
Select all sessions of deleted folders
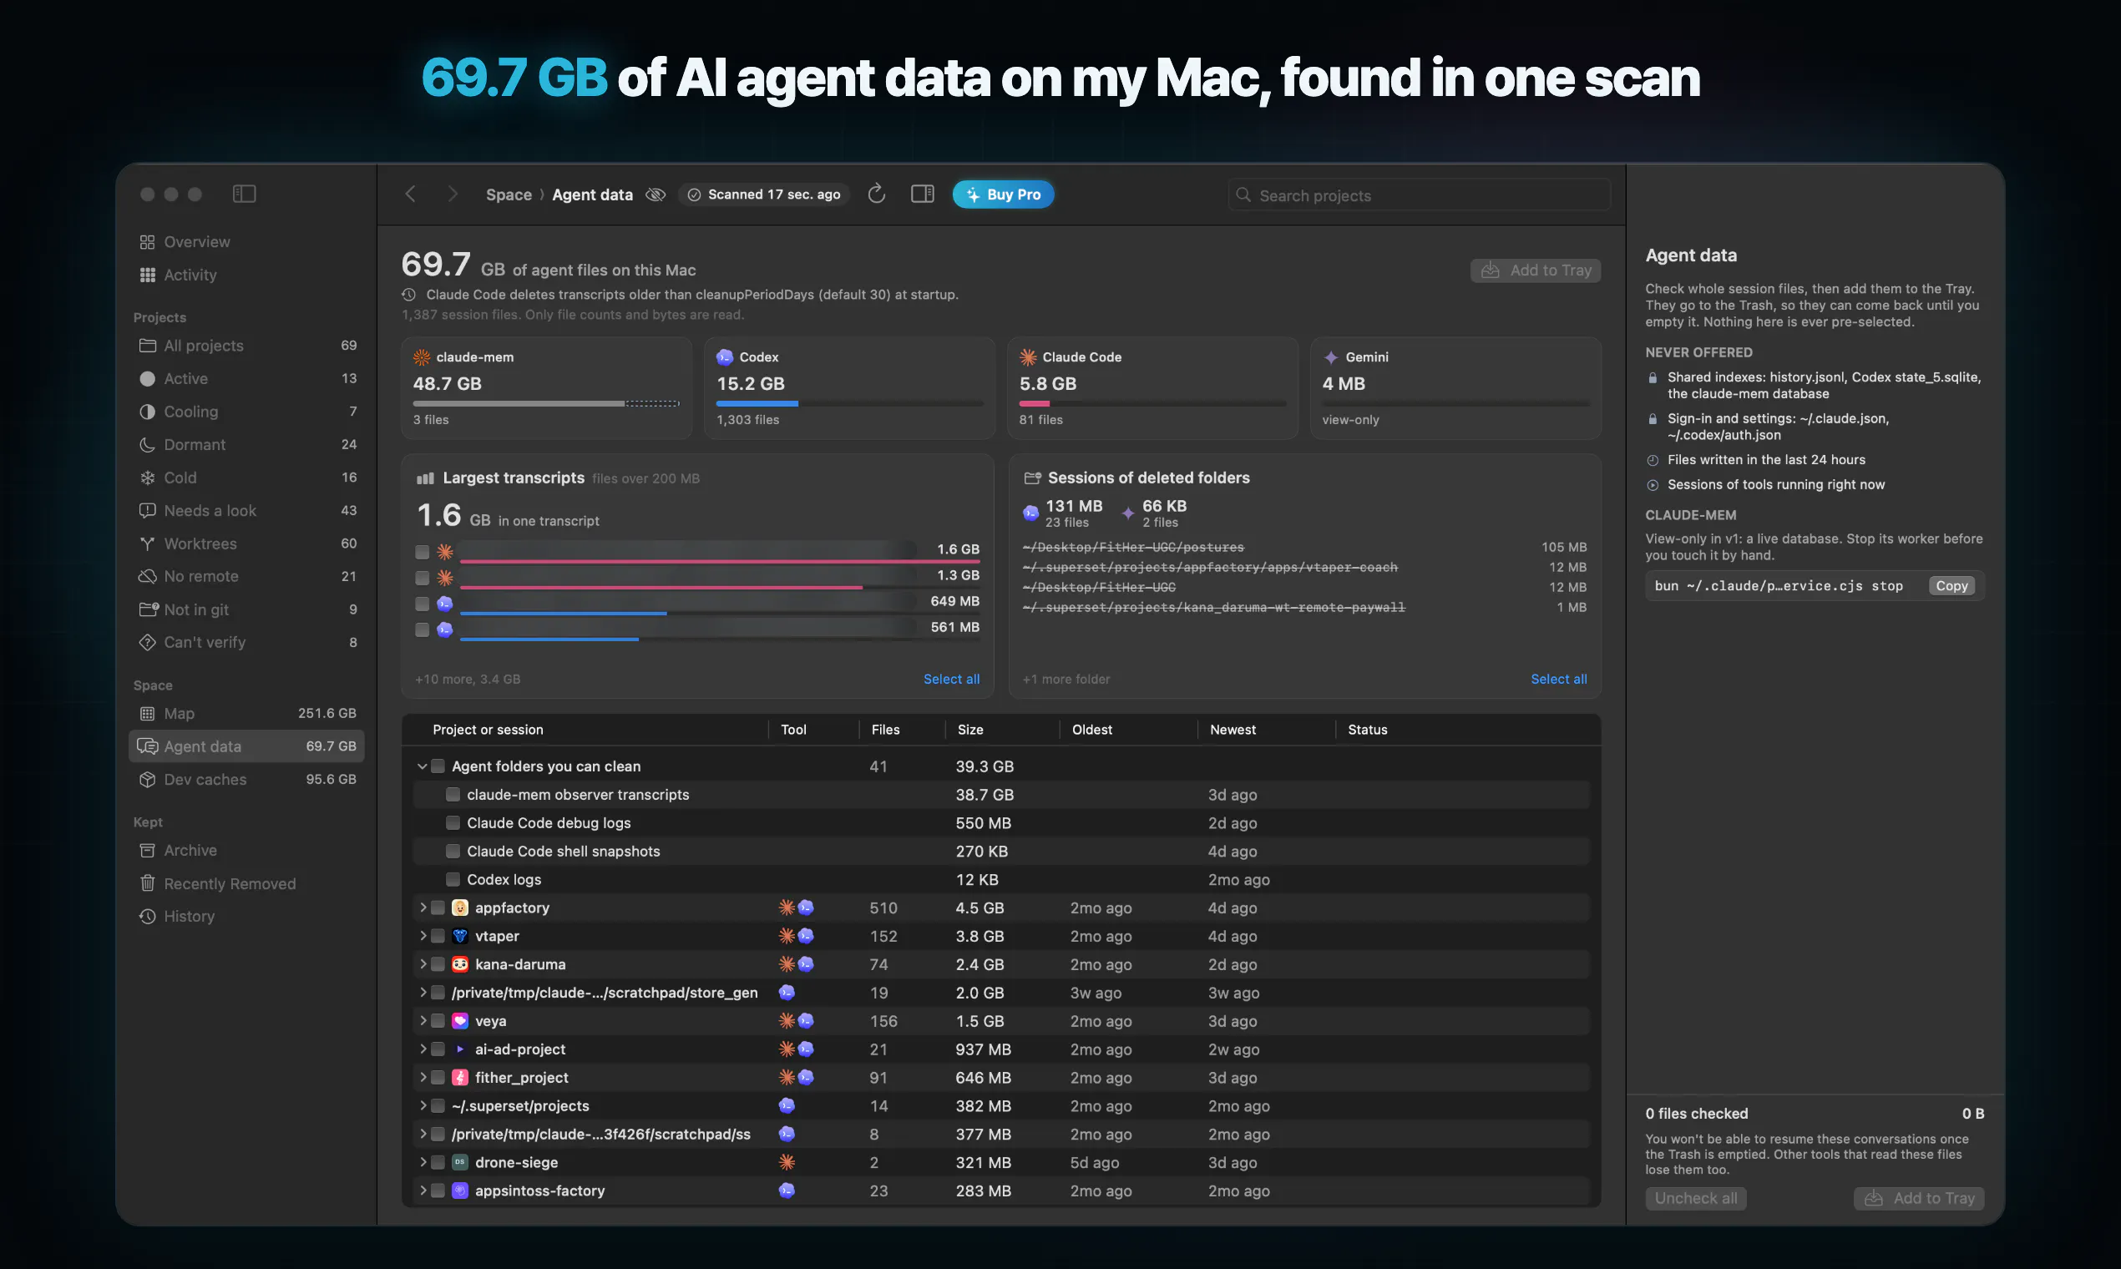(1558, 679)
